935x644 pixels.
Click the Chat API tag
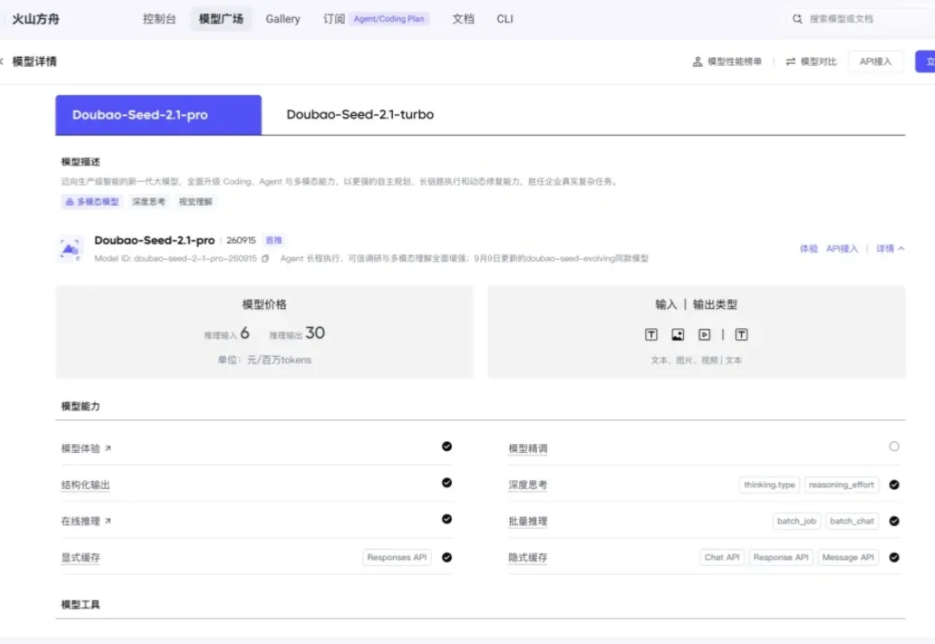pos(722,557)
